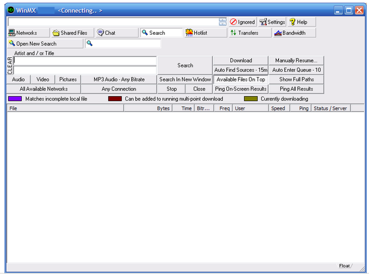Click the olive currently-downloading swatch
Viewport: 369px width, 274px height.
(251, 99)
